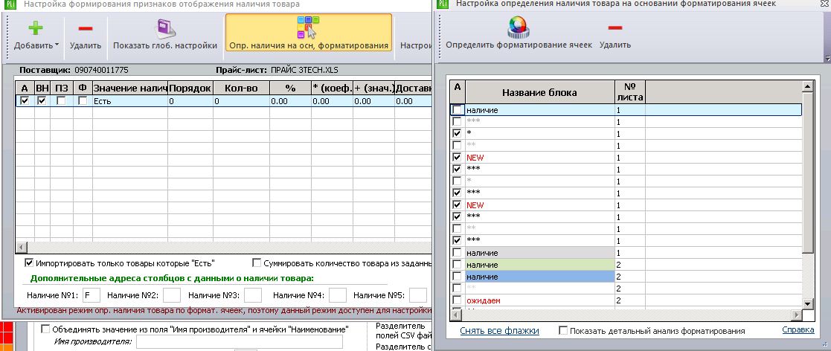Uncheck column А checkbox in Есть row
This screenshot has height=351, width=831.
coord(25,100)
